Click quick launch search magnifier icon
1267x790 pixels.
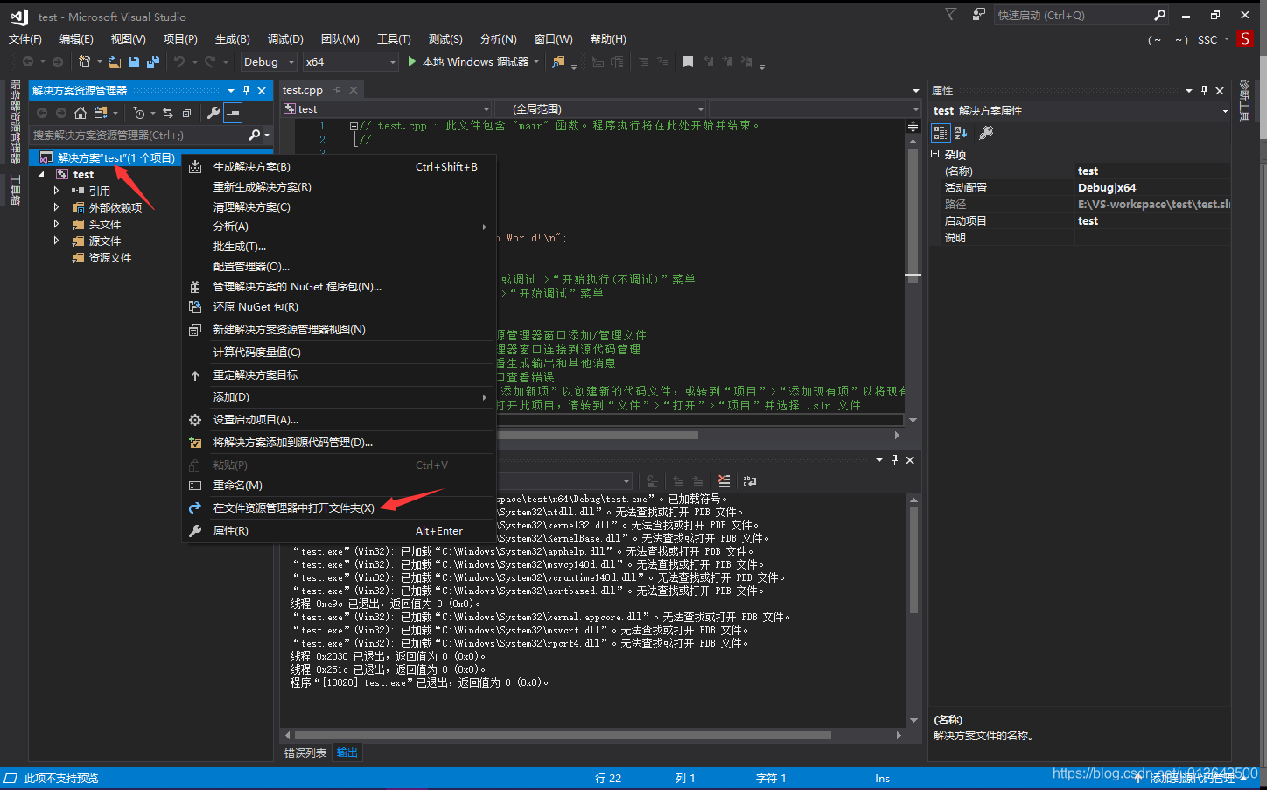[1159, 15]
